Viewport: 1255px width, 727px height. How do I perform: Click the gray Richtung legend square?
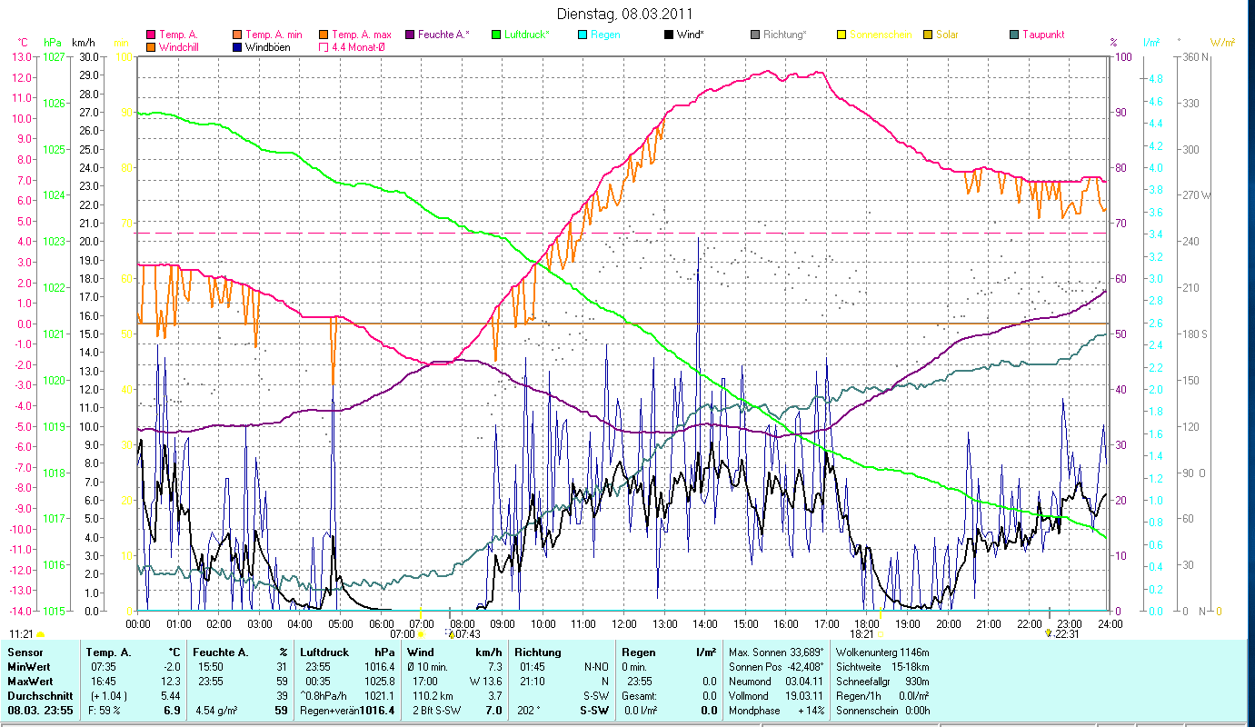(756, 35)
